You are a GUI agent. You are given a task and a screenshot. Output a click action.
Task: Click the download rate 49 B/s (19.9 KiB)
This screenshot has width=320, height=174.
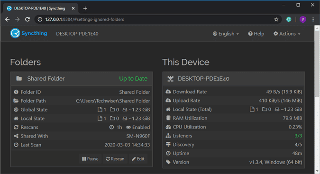point(284,92)
